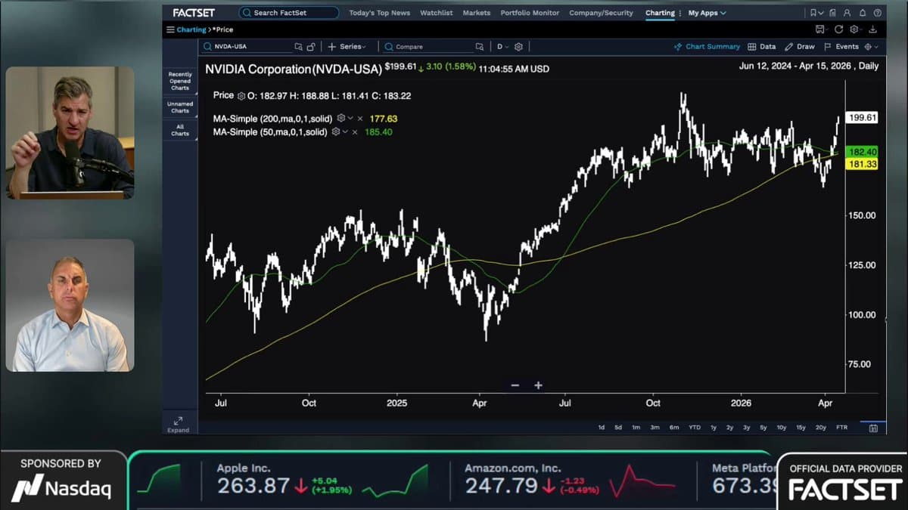Click the notifications bell icon
The image size is (908, 510).
pos(863,13)
